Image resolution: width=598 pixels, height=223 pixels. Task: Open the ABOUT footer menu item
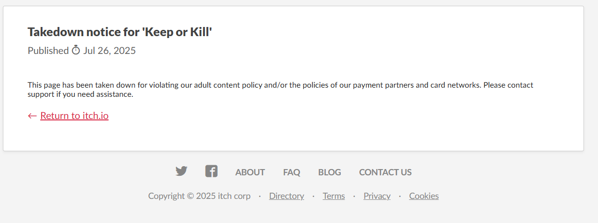pyautogui.click(x=250, y=172)
